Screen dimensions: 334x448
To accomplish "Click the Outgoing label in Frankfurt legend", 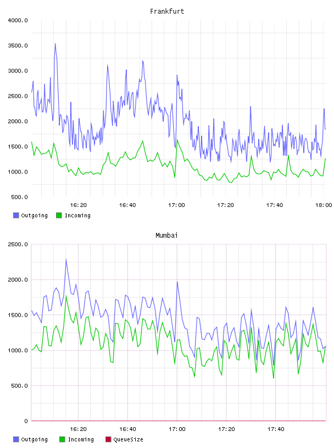I will tap(34, 215).
